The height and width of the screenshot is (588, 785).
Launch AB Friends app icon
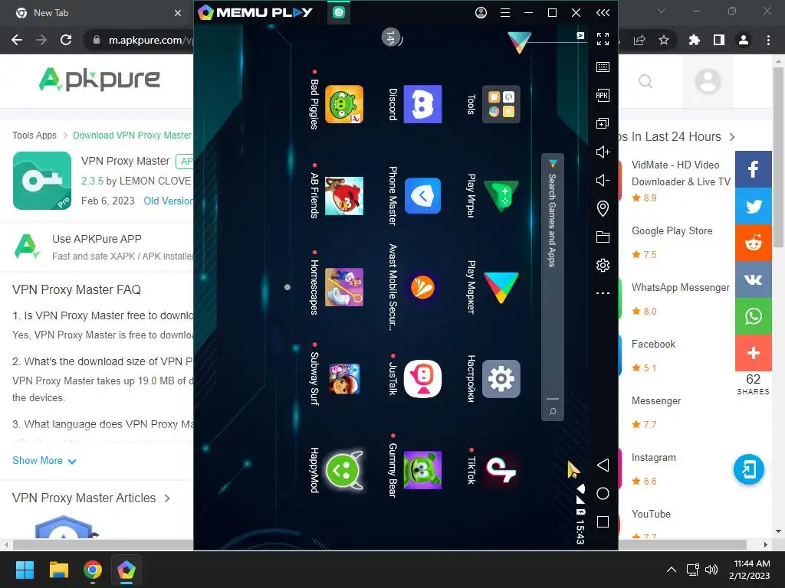tap(344, 195)
